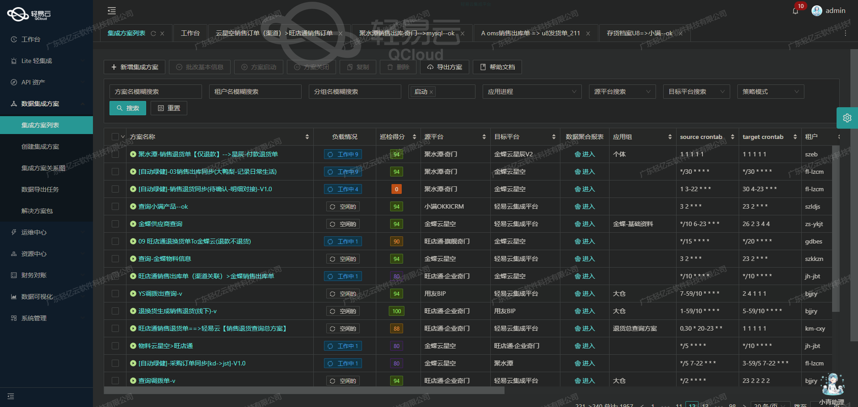Click the 重置 button
This screenshot has width=858, height=407.
(x=168, y=108)
